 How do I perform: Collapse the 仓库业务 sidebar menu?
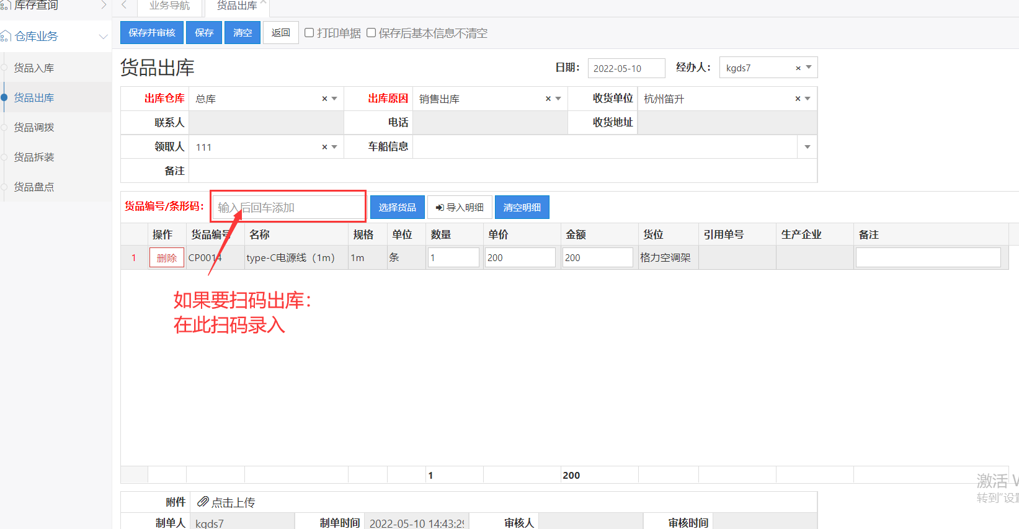point(56,36)
